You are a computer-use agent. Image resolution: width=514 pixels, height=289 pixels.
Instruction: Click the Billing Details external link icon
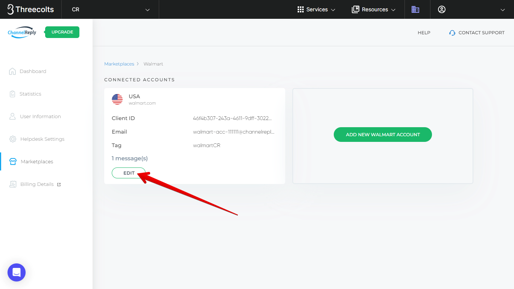pyautogui.click(x=59, y=184)
